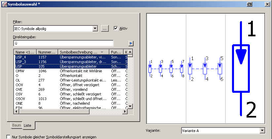
Task: Open the Variante dropdown
Action: point(262,130)
